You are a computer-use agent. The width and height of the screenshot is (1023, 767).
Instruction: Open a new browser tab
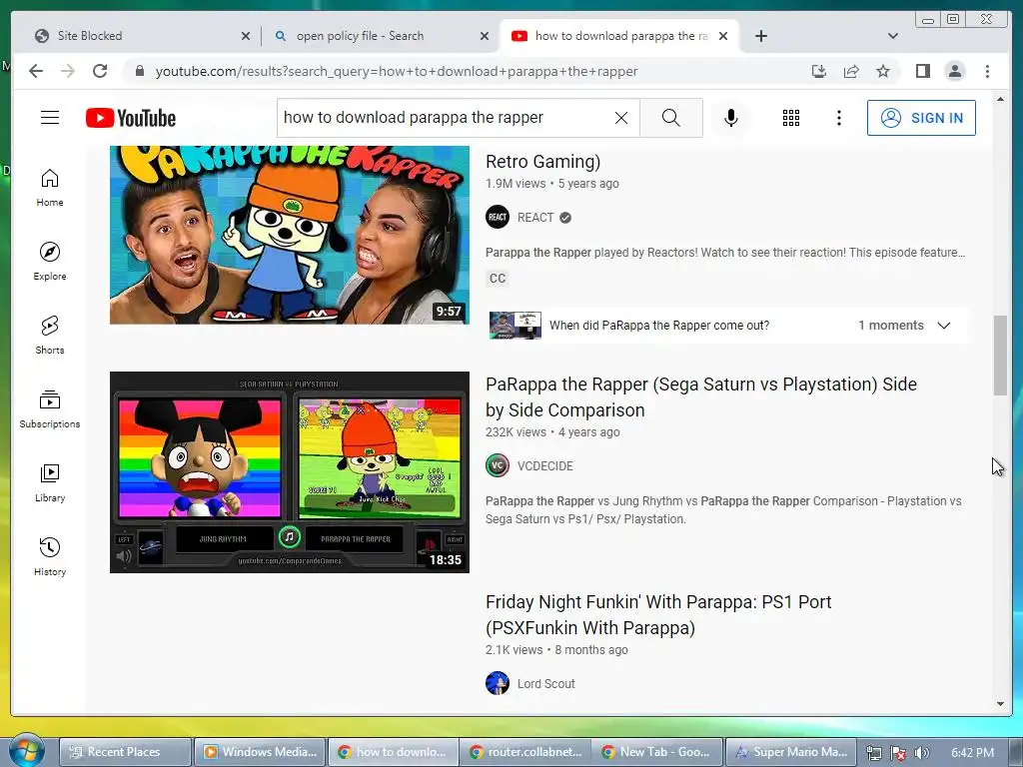tap(760, 36)
